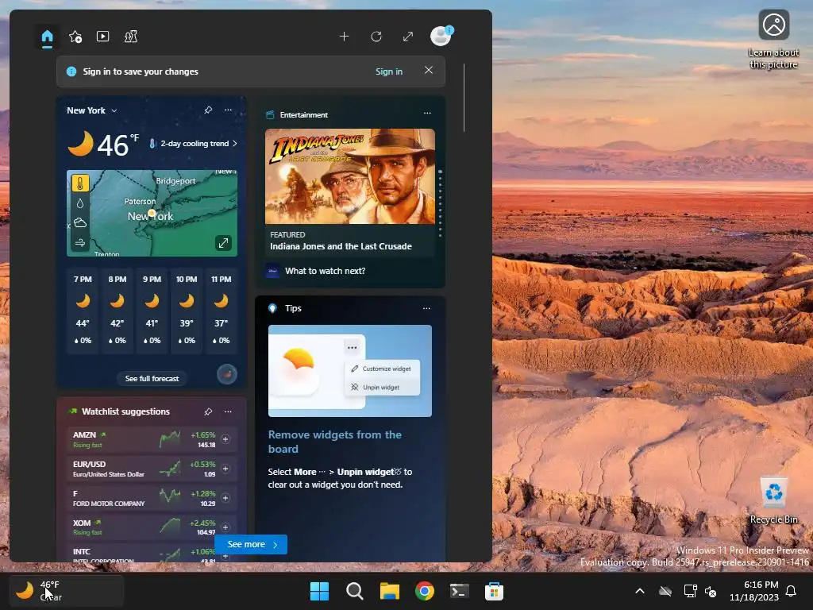Viewport: 813px width, 610px height.
Task: Select the Recycle Bin desktop icon
Action: point(773,501)
